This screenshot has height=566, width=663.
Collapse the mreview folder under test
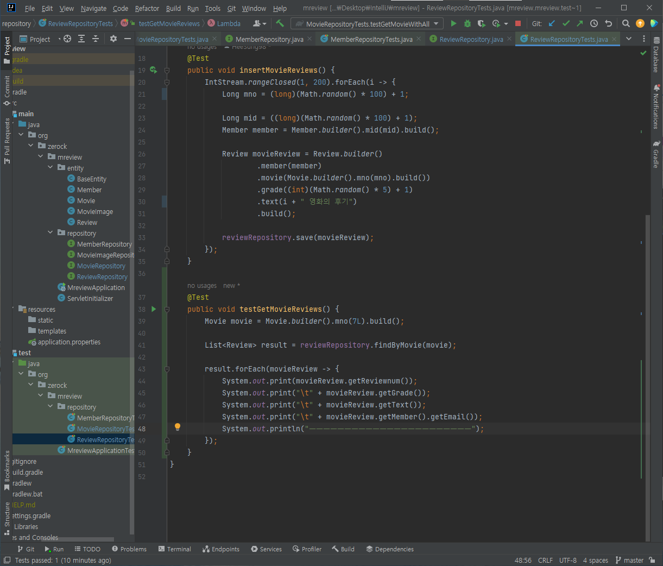coord(41,396)
